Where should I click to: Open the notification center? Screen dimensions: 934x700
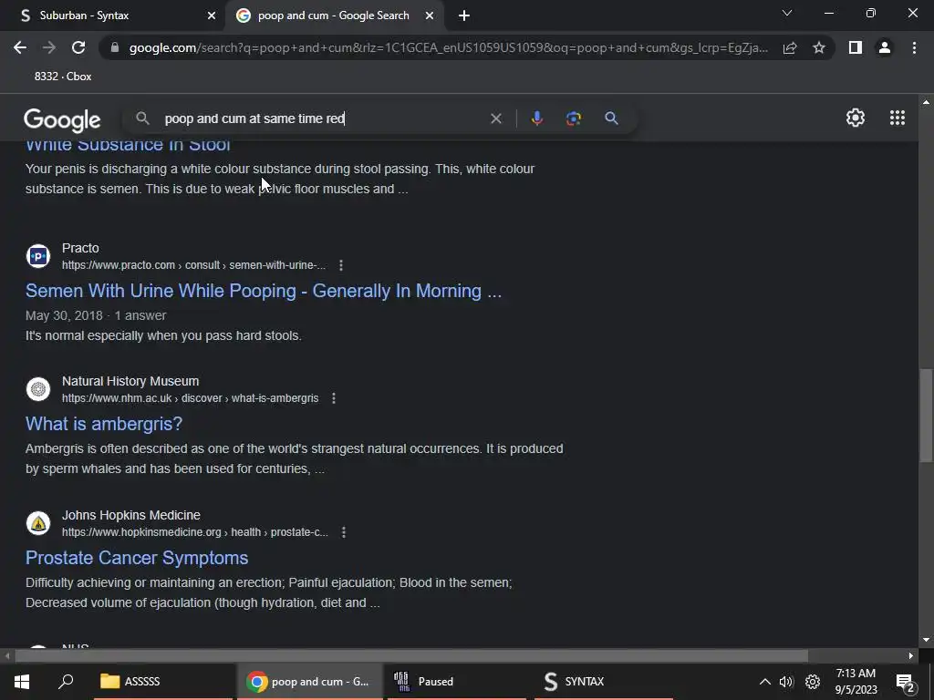(x=905, y=683)
